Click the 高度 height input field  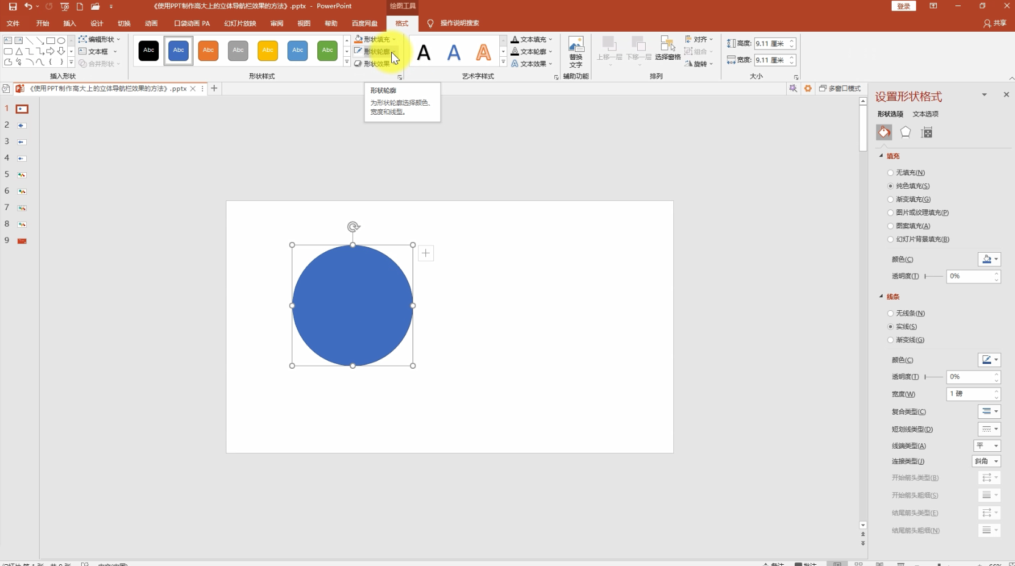click(x=771, y=43)
